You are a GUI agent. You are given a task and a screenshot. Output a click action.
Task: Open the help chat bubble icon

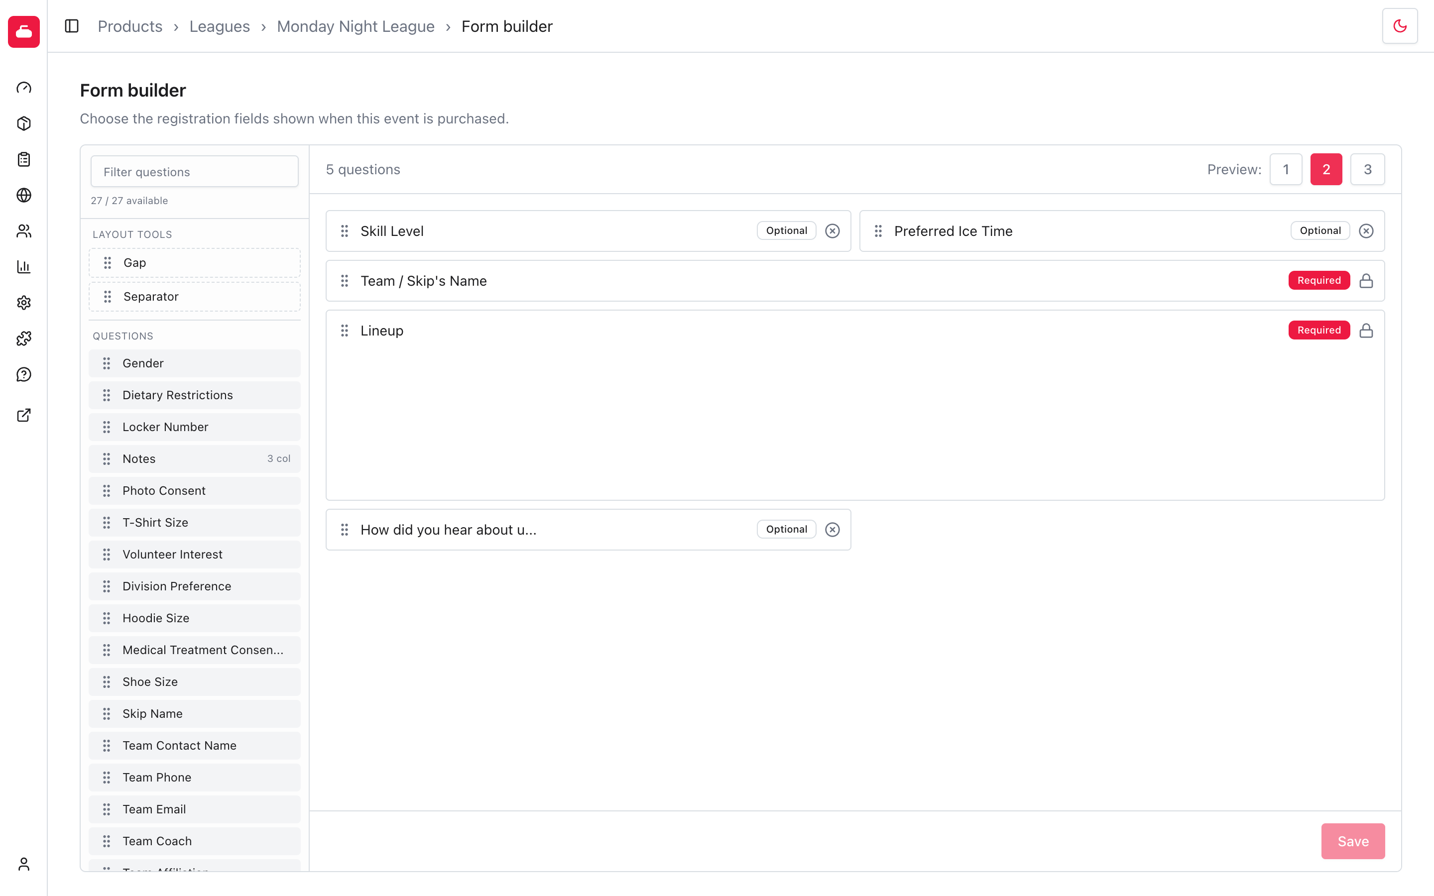click(x=24, y=374)
